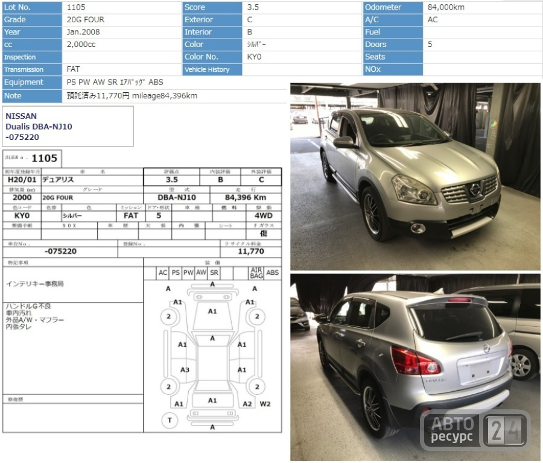Click the sheet's chassis number -075220
The height and width of the screenshot is (463, 543).
(x=60, y=251)
